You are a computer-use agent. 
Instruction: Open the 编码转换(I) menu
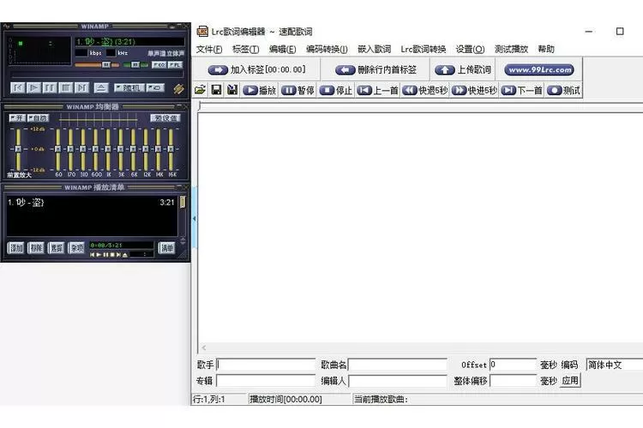click(x=327, y=49)
